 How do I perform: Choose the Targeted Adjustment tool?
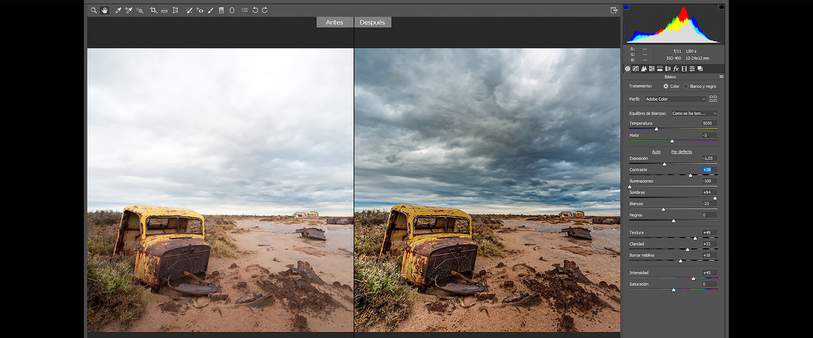[x=140, y=10]
